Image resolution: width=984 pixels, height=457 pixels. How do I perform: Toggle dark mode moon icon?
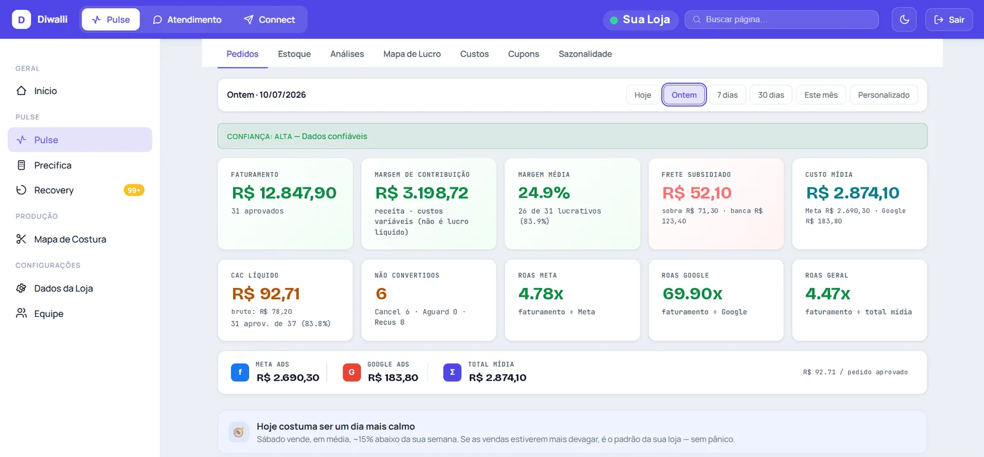tap(904, 20)
